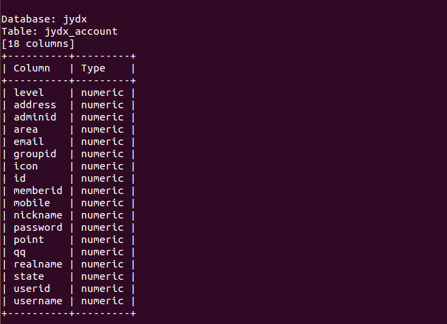Select the 'address' column name
Screen dimensions: 447x324
pos(35,105)
